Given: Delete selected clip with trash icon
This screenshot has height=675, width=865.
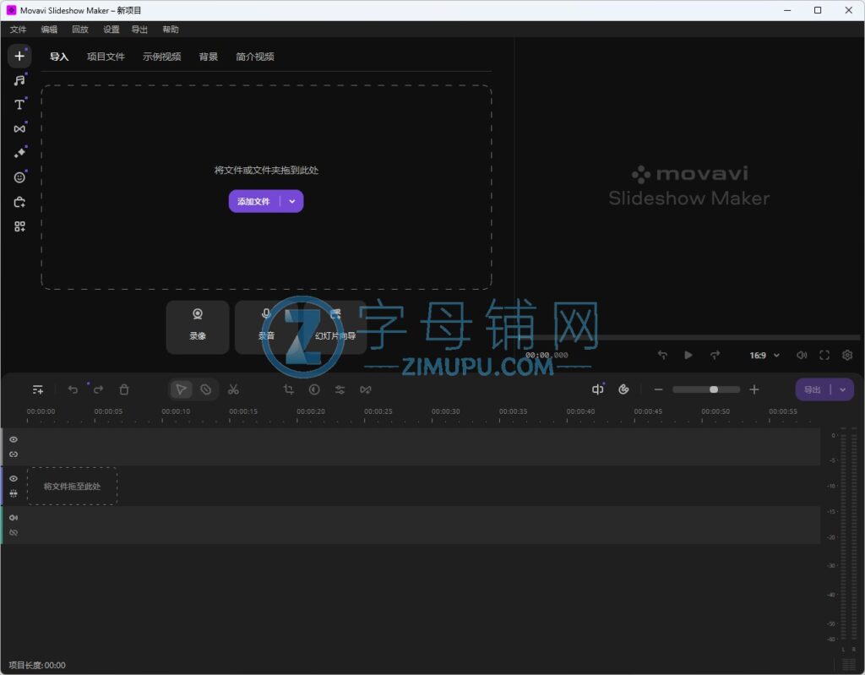Looking at the screenshot, I should click(x=124, y=389).
